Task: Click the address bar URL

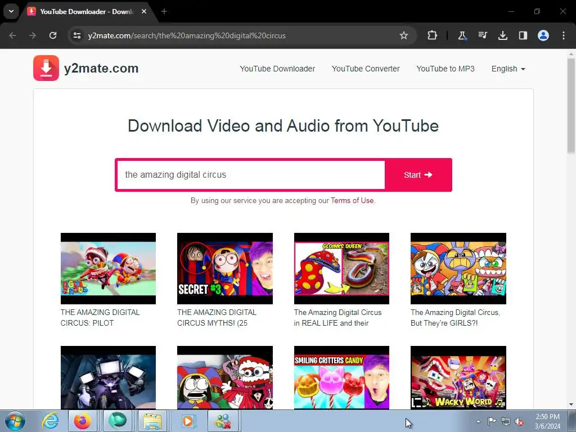Action: [x=187, y=35]
